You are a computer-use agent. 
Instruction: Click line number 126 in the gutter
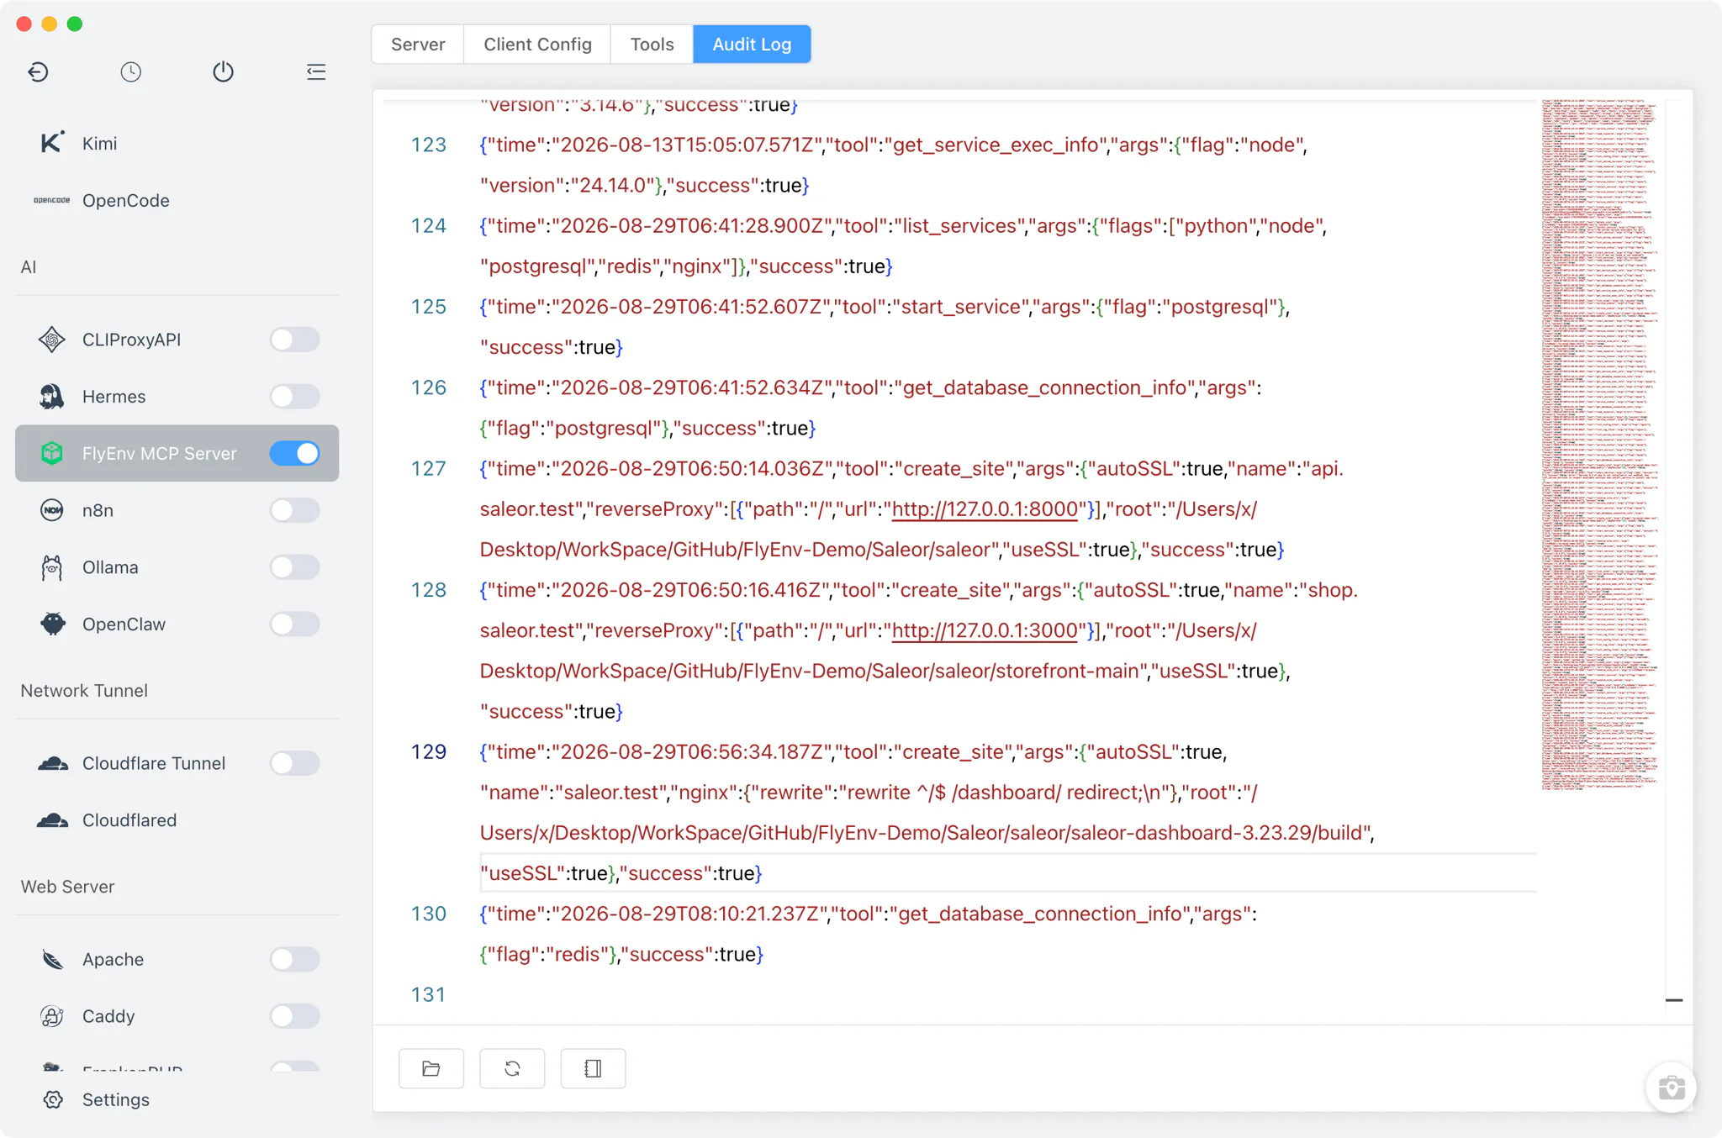coord(429,387)
